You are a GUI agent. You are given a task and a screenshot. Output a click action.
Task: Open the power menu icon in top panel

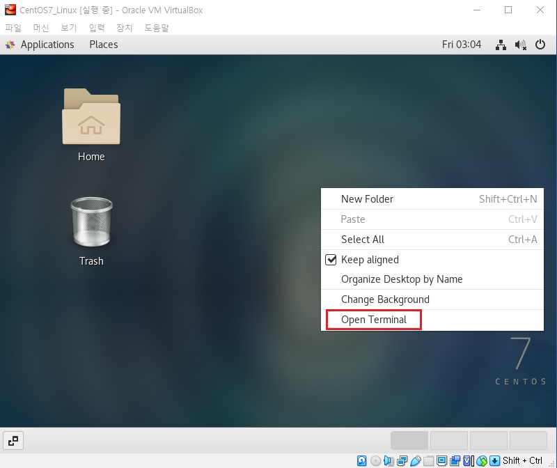[540, 45]
